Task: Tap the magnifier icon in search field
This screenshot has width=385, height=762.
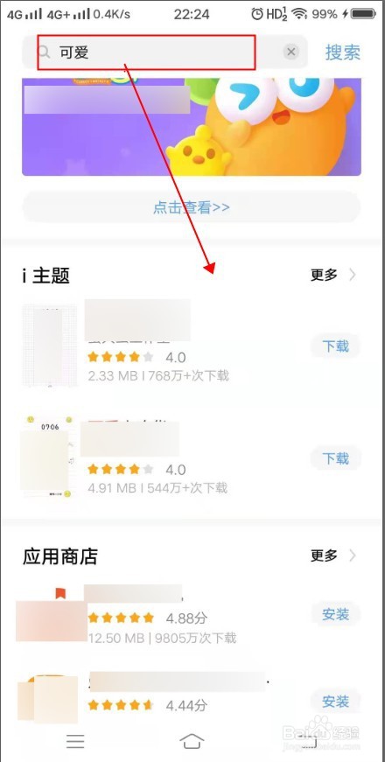Action: 44,52
